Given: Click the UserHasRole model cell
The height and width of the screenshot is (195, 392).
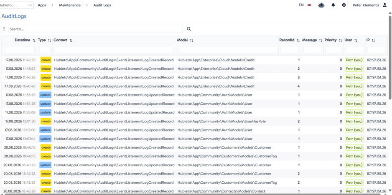Looking at the screenshot, I should [x=222, y=122].
